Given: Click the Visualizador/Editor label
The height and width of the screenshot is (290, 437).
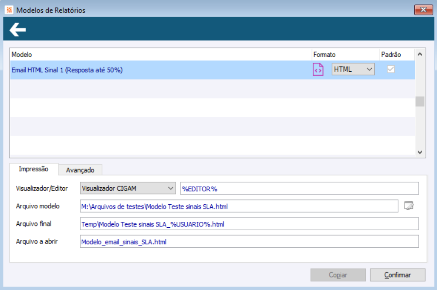Looking at the screenshot, I should (x=42, y=188).
